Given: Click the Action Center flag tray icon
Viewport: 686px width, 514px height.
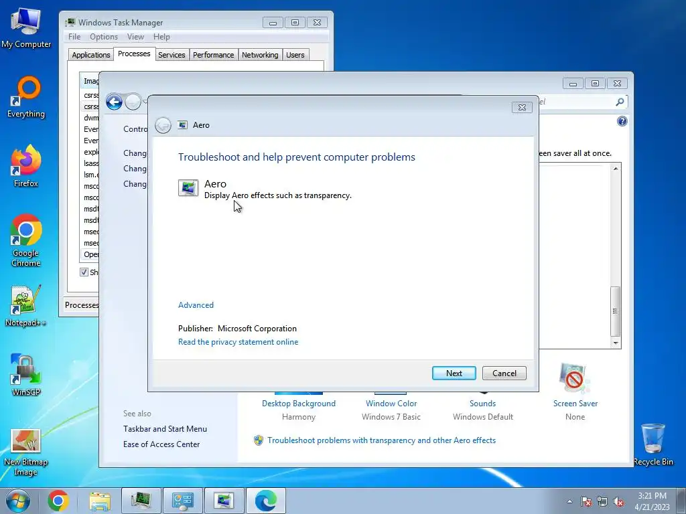Looking at the screenshot, I should 586,501.
